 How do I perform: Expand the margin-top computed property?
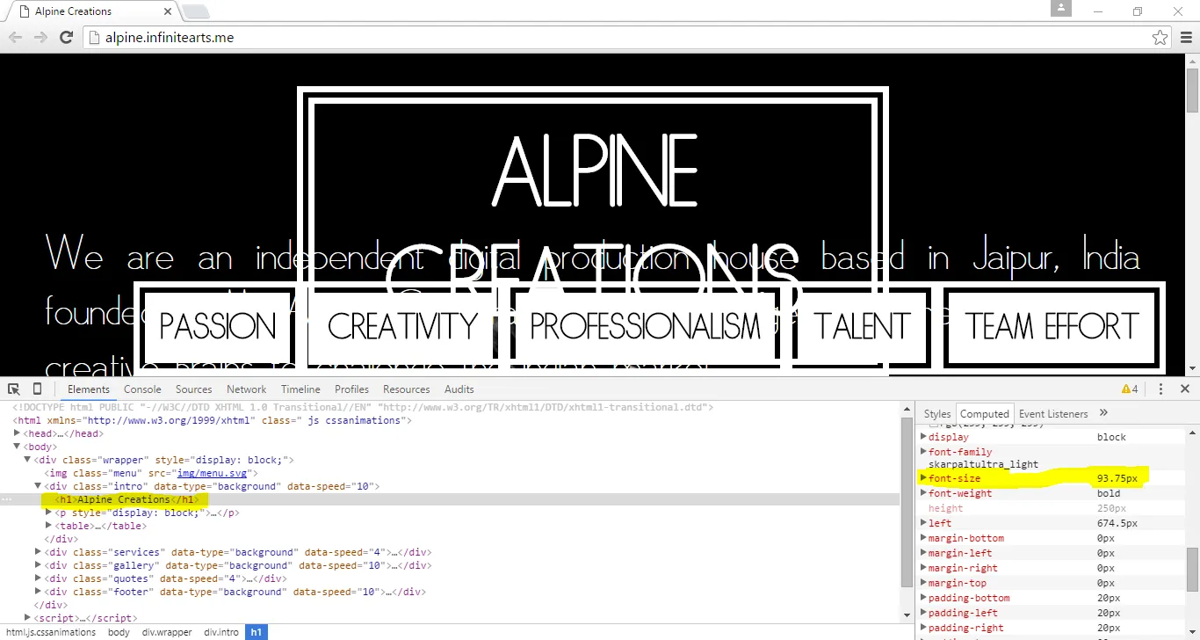923,583
